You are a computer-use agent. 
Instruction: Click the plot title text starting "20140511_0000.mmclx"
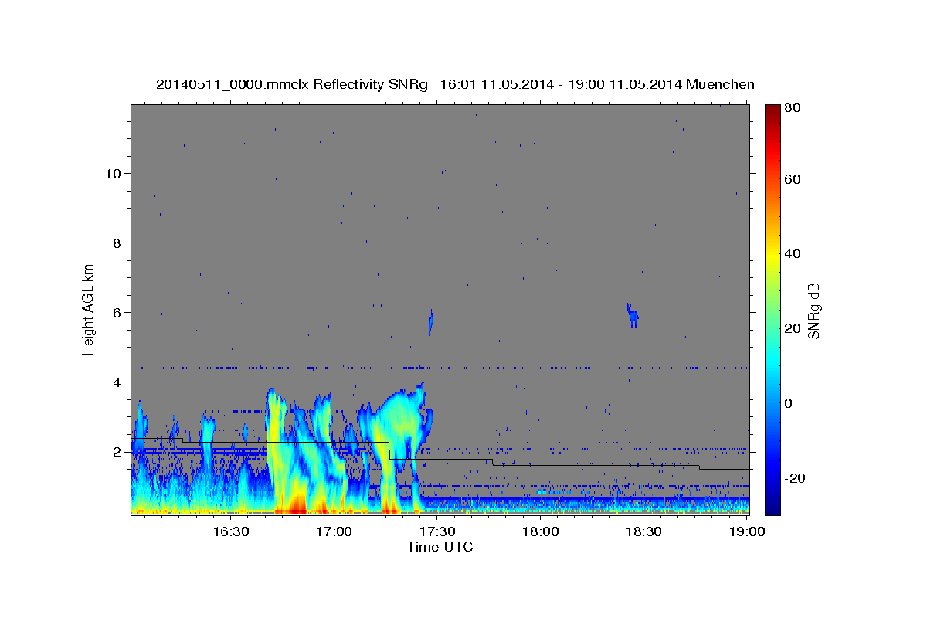(x=455, y=84)
